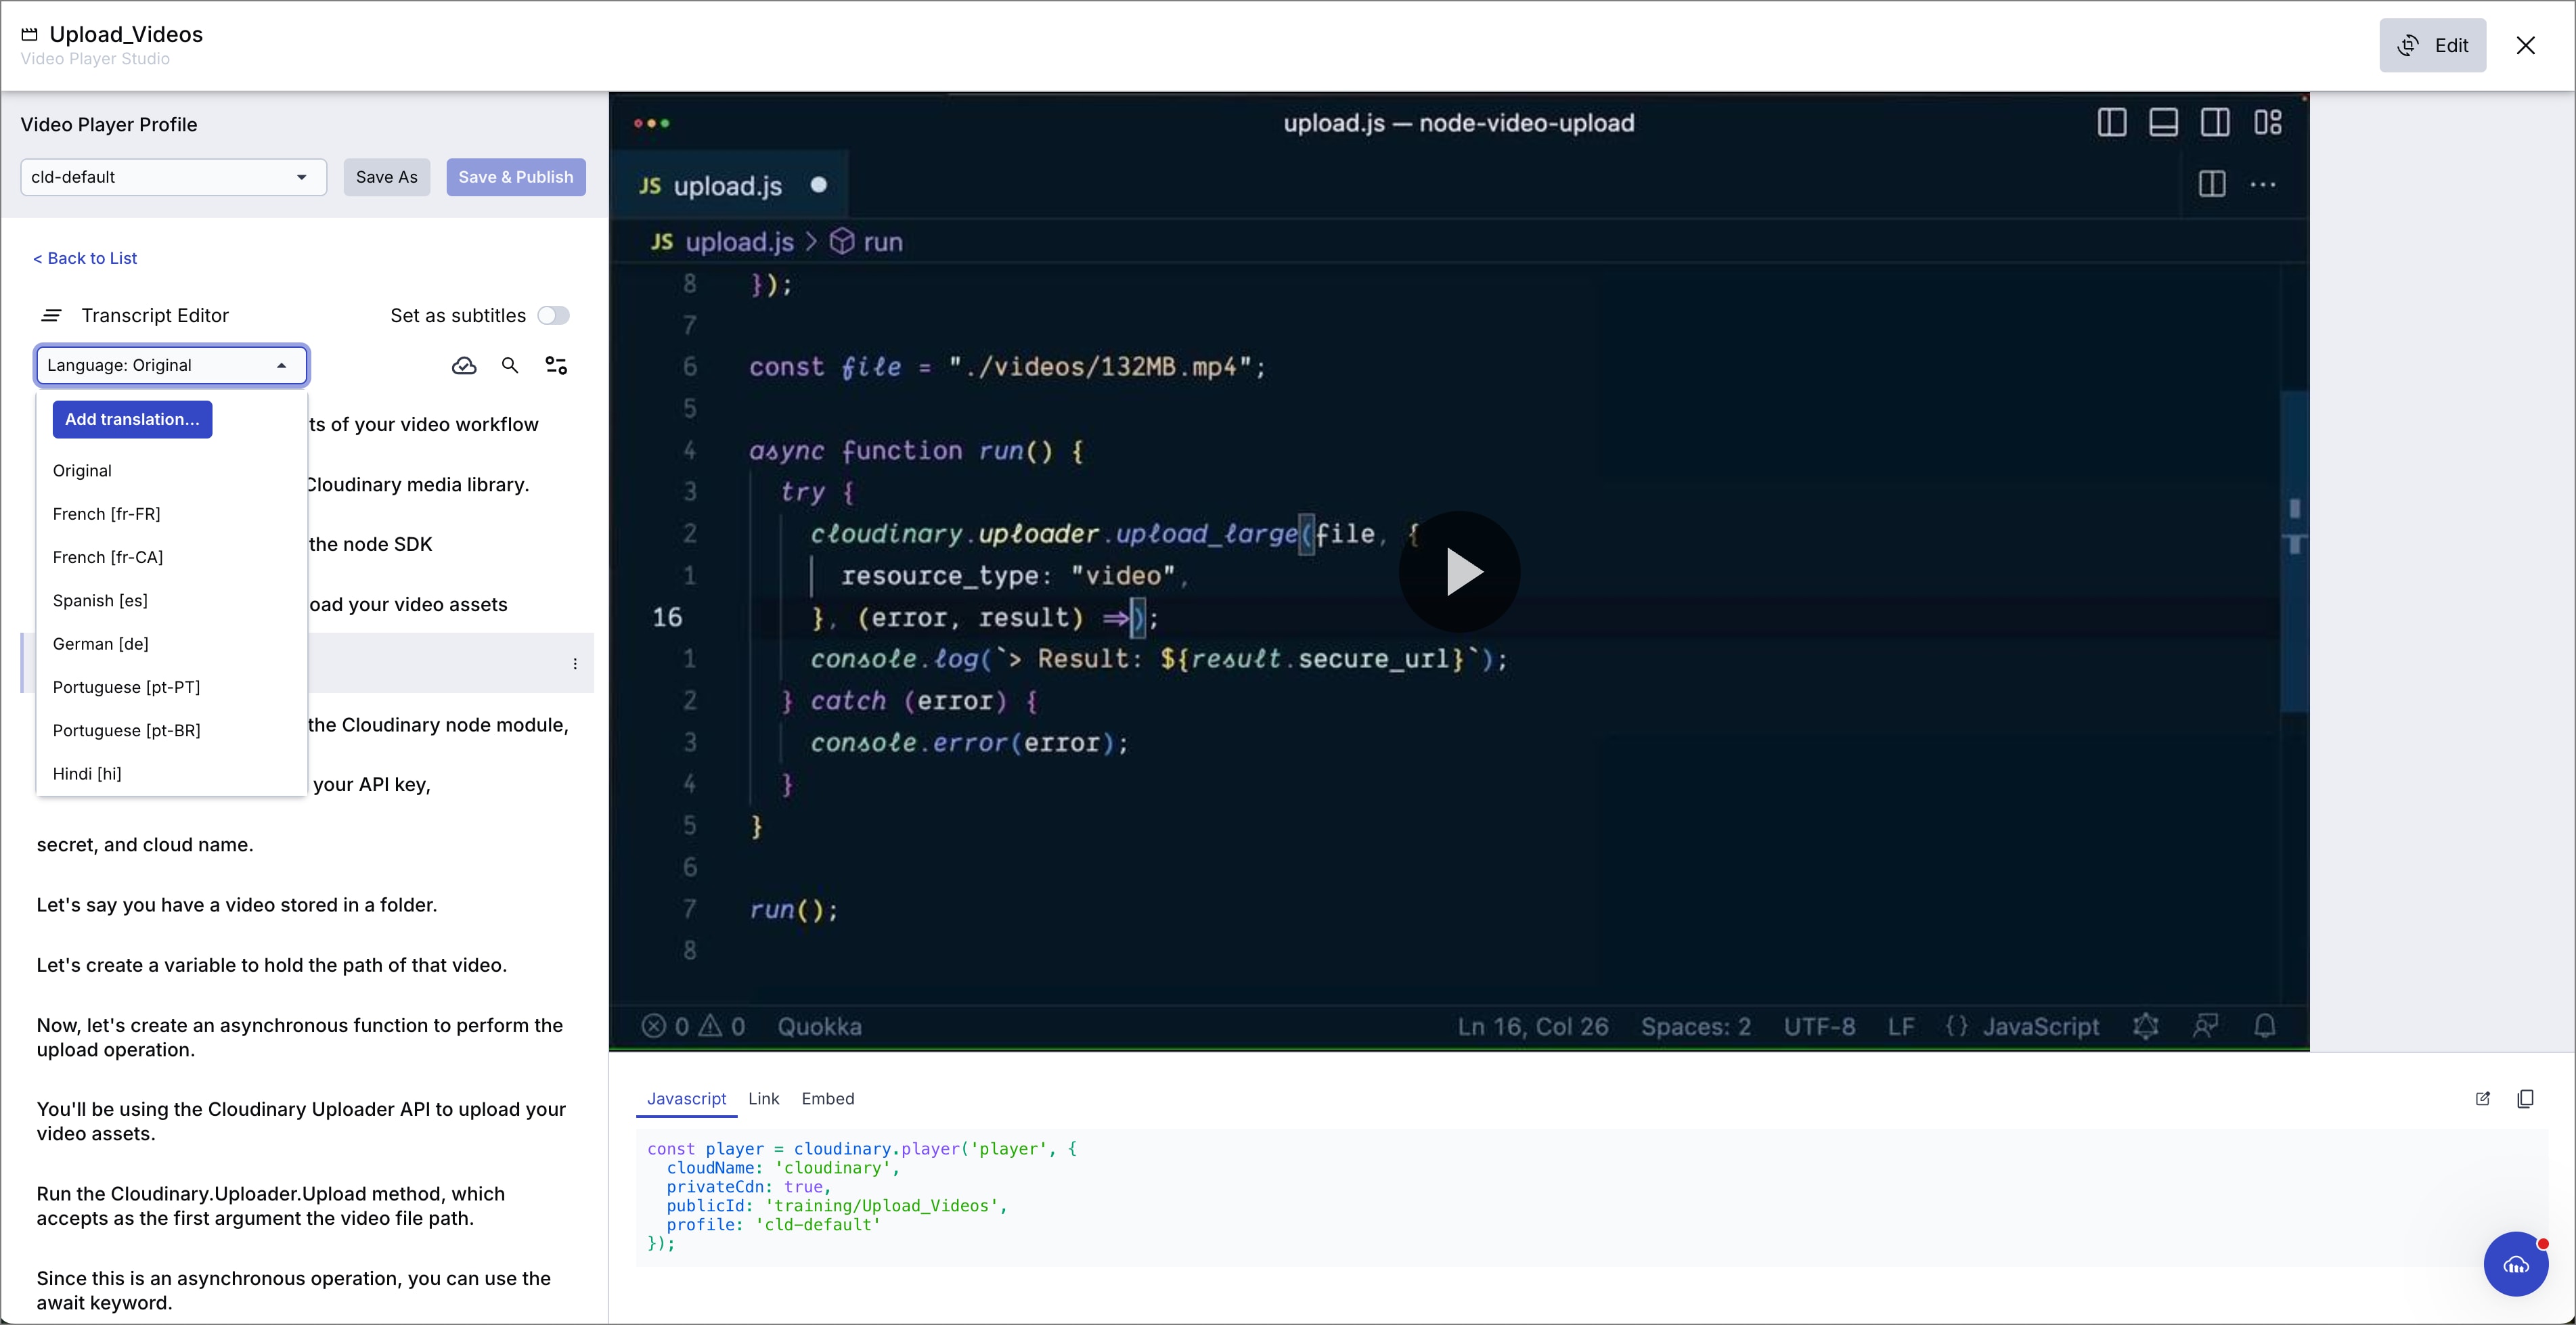Image resolution: width=2576 pixels, height=1325 pixels.
Task: Open the Language: Original dropdown
Action: 171,365
